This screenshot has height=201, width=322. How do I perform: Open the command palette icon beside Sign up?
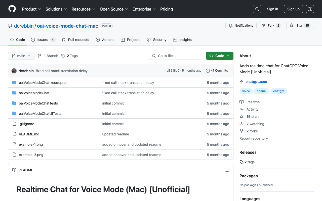310,9
